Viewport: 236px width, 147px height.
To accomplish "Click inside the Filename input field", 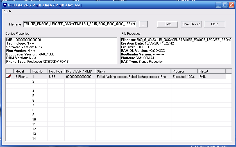I will (x=80, y=24).
